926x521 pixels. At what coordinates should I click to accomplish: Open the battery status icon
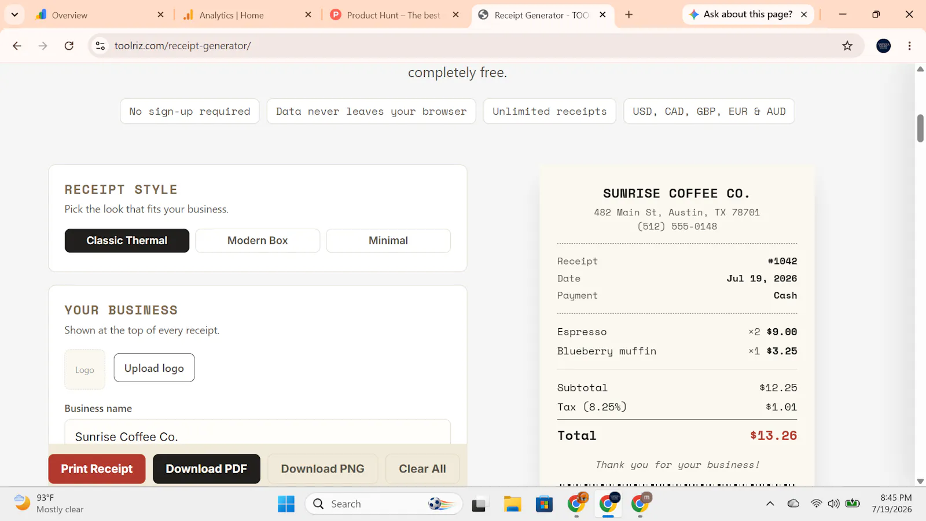pyautogui.click(x=852, y=504)
